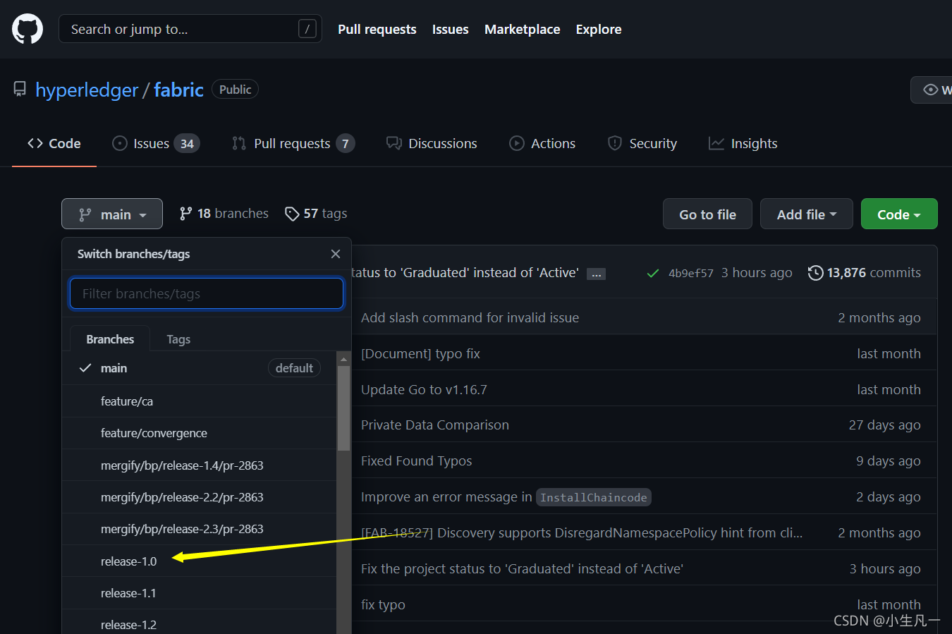Click the Filter branches/tags input
The width and height of the screenshot is (952, 634).
[x=207, y=293]
